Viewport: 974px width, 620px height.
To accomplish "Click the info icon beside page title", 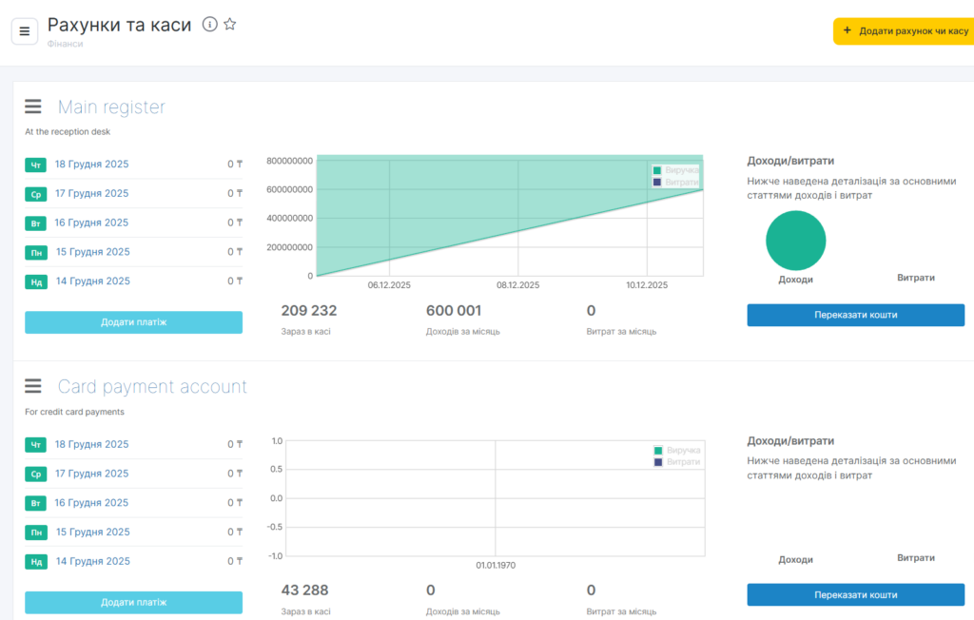I will point(210,25).
